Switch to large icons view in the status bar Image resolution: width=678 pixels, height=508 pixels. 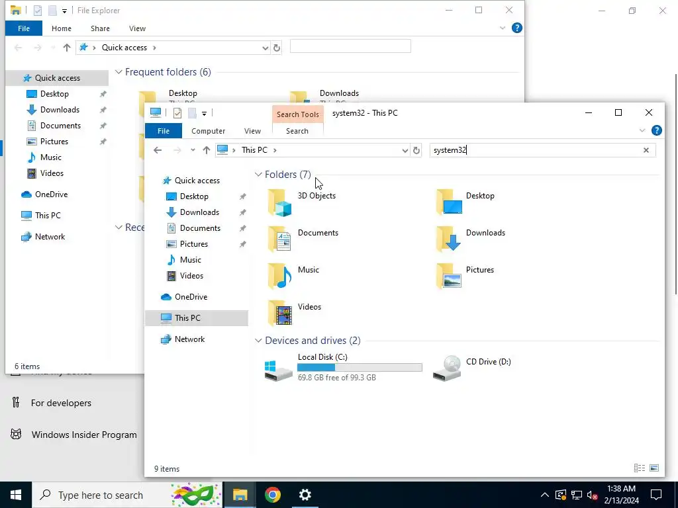654,468
